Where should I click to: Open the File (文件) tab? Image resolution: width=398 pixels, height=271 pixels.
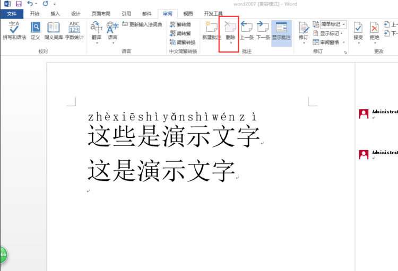point(12,14)
